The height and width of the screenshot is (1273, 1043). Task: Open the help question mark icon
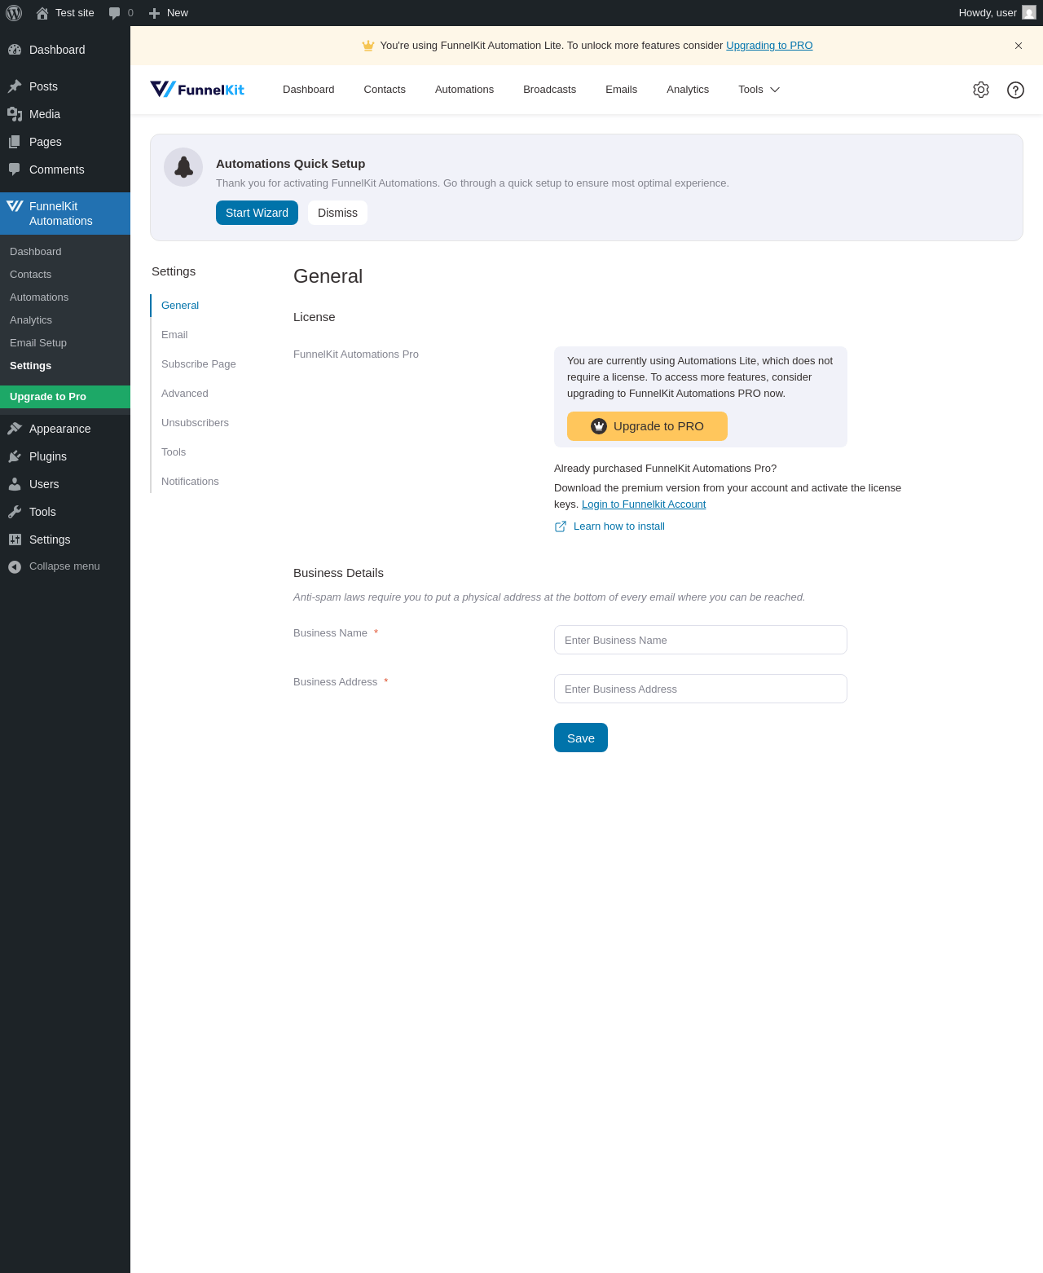click(1015, 90)
